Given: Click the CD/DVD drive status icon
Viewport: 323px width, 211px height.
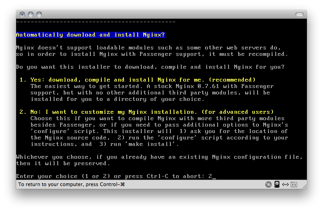Looking at the screenshot, I should pyautogui.click(x=268, y=184).
